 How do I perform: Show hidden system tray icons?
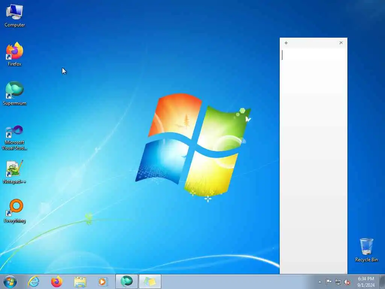(x=320, y=282)
